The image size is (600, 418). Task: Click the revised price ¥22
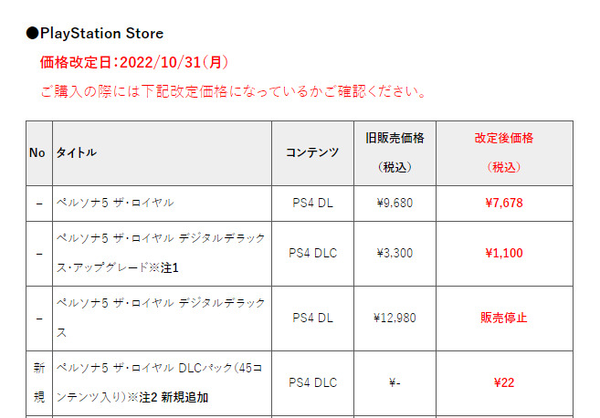pos(504,382)
